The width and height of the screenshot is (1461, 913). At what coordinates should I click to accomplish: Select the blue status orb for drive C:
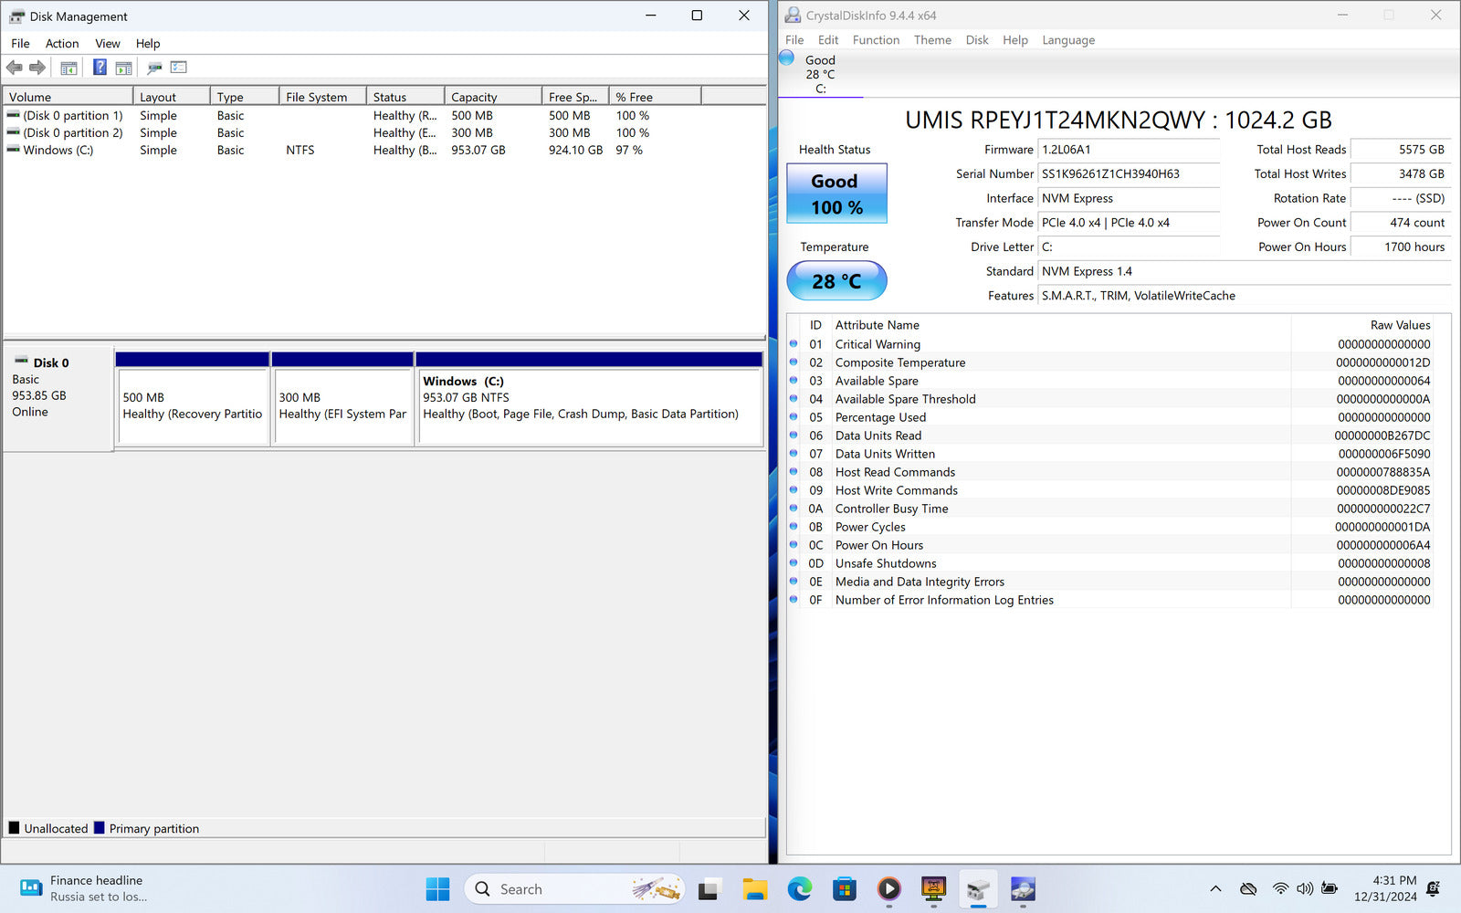786,58
